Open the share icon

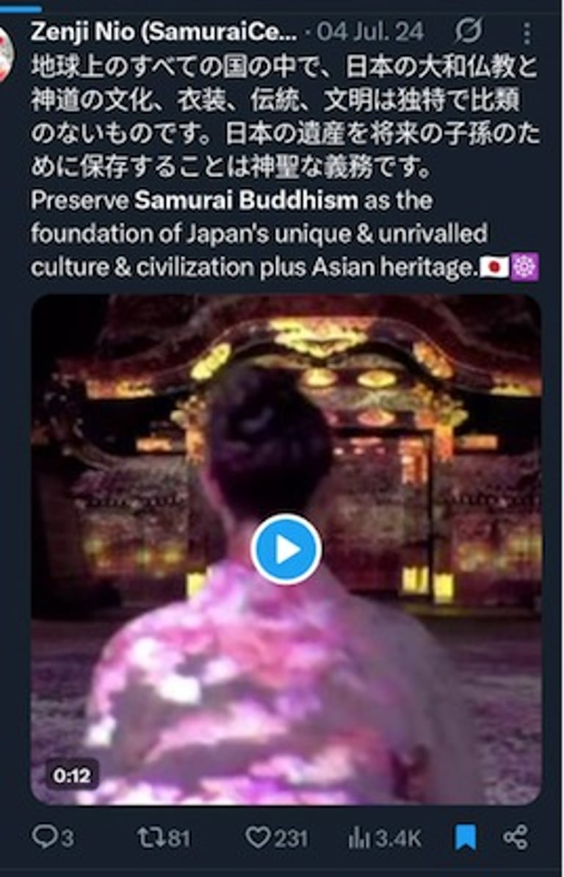point(516,837)
